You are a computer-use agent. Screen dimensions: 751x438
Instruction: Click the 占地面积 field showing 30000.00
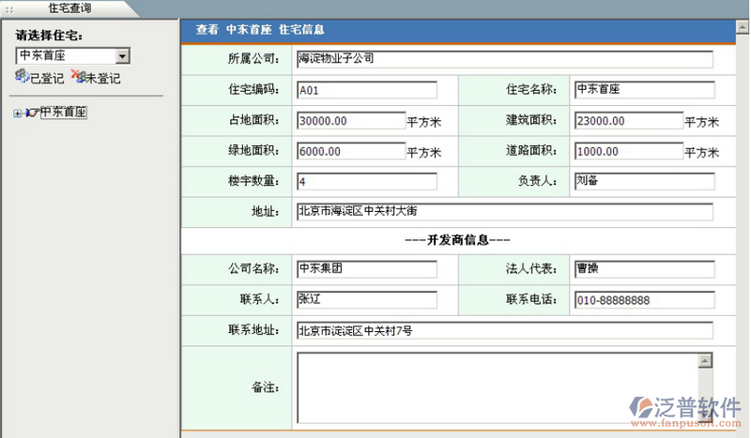pyautogui.click(x=350, y=121)
